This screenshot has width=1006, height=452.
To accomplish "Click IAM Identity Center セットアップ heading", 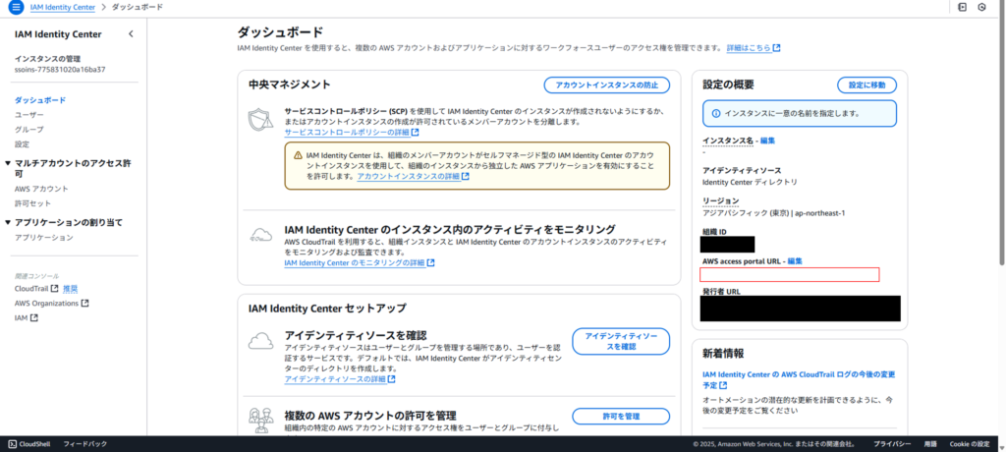I will pyautogui.click(x=327, y=309).
